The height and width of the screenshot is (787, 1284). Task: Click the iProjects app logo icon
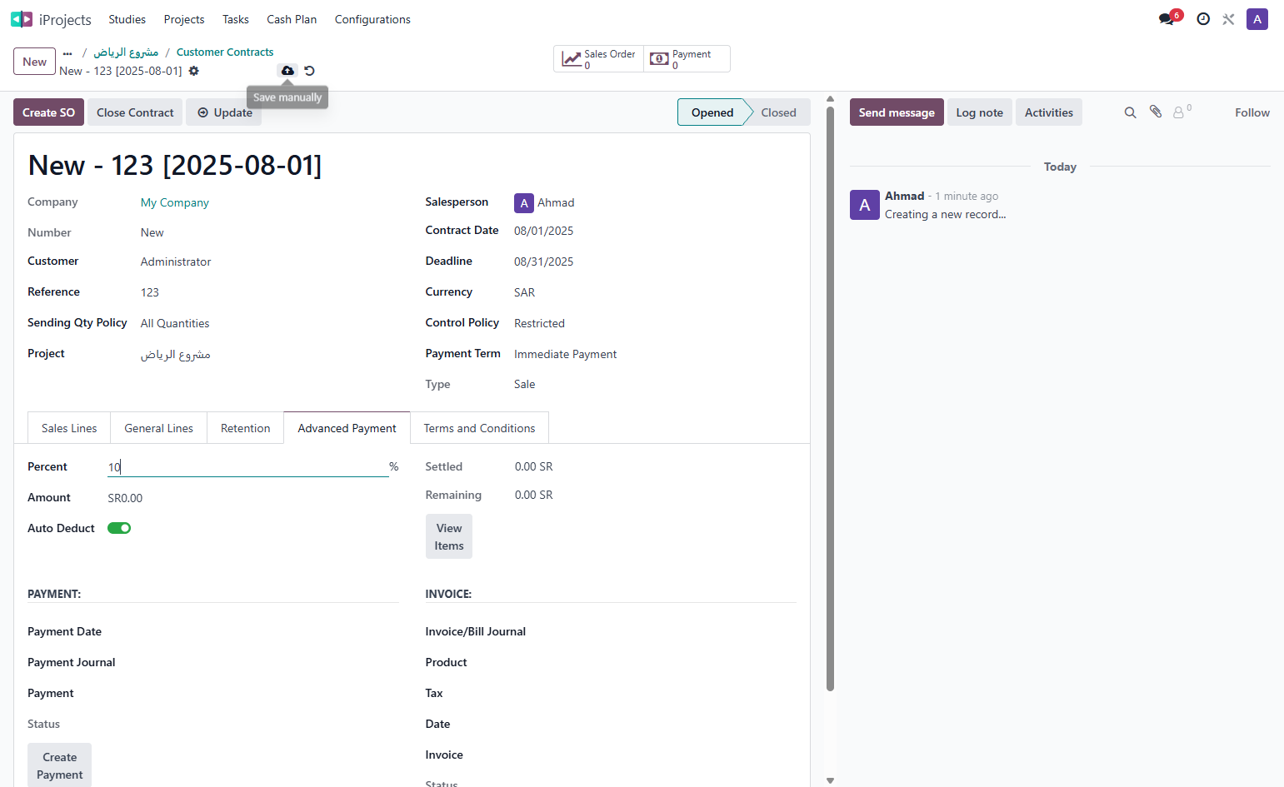point(22,19)
